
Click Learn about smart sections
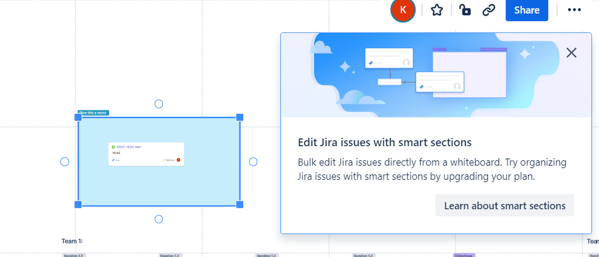tap(505, 205)
